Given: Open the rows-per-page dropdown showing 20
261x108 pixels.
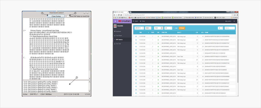Looking at the screenshot, I should pyautogui.click(x=221, y=28).
